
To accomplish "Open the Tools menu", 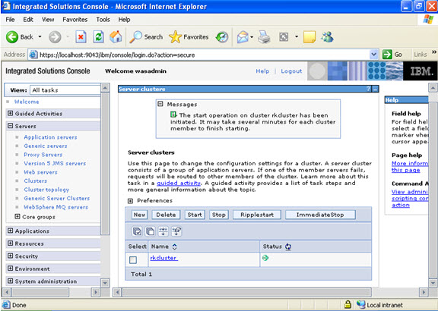I will [103, 20].
